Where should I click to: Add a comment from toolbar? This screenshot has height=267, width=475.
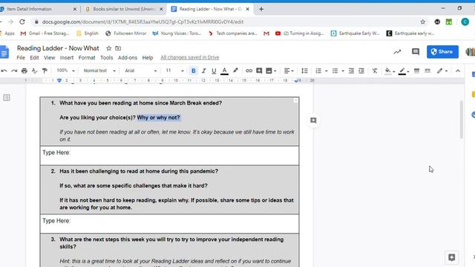pos(259,71)
